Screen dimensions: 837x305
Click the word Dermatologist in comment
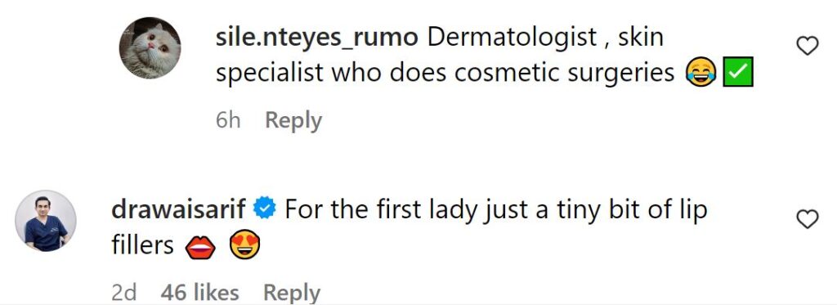click(512, 38)
